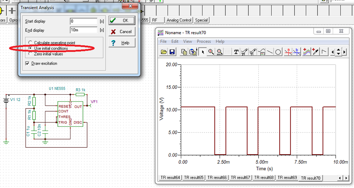This screenshot has width=354, height=188.
Task: Select the Circle drawing tool
Action: click(278, 52)
